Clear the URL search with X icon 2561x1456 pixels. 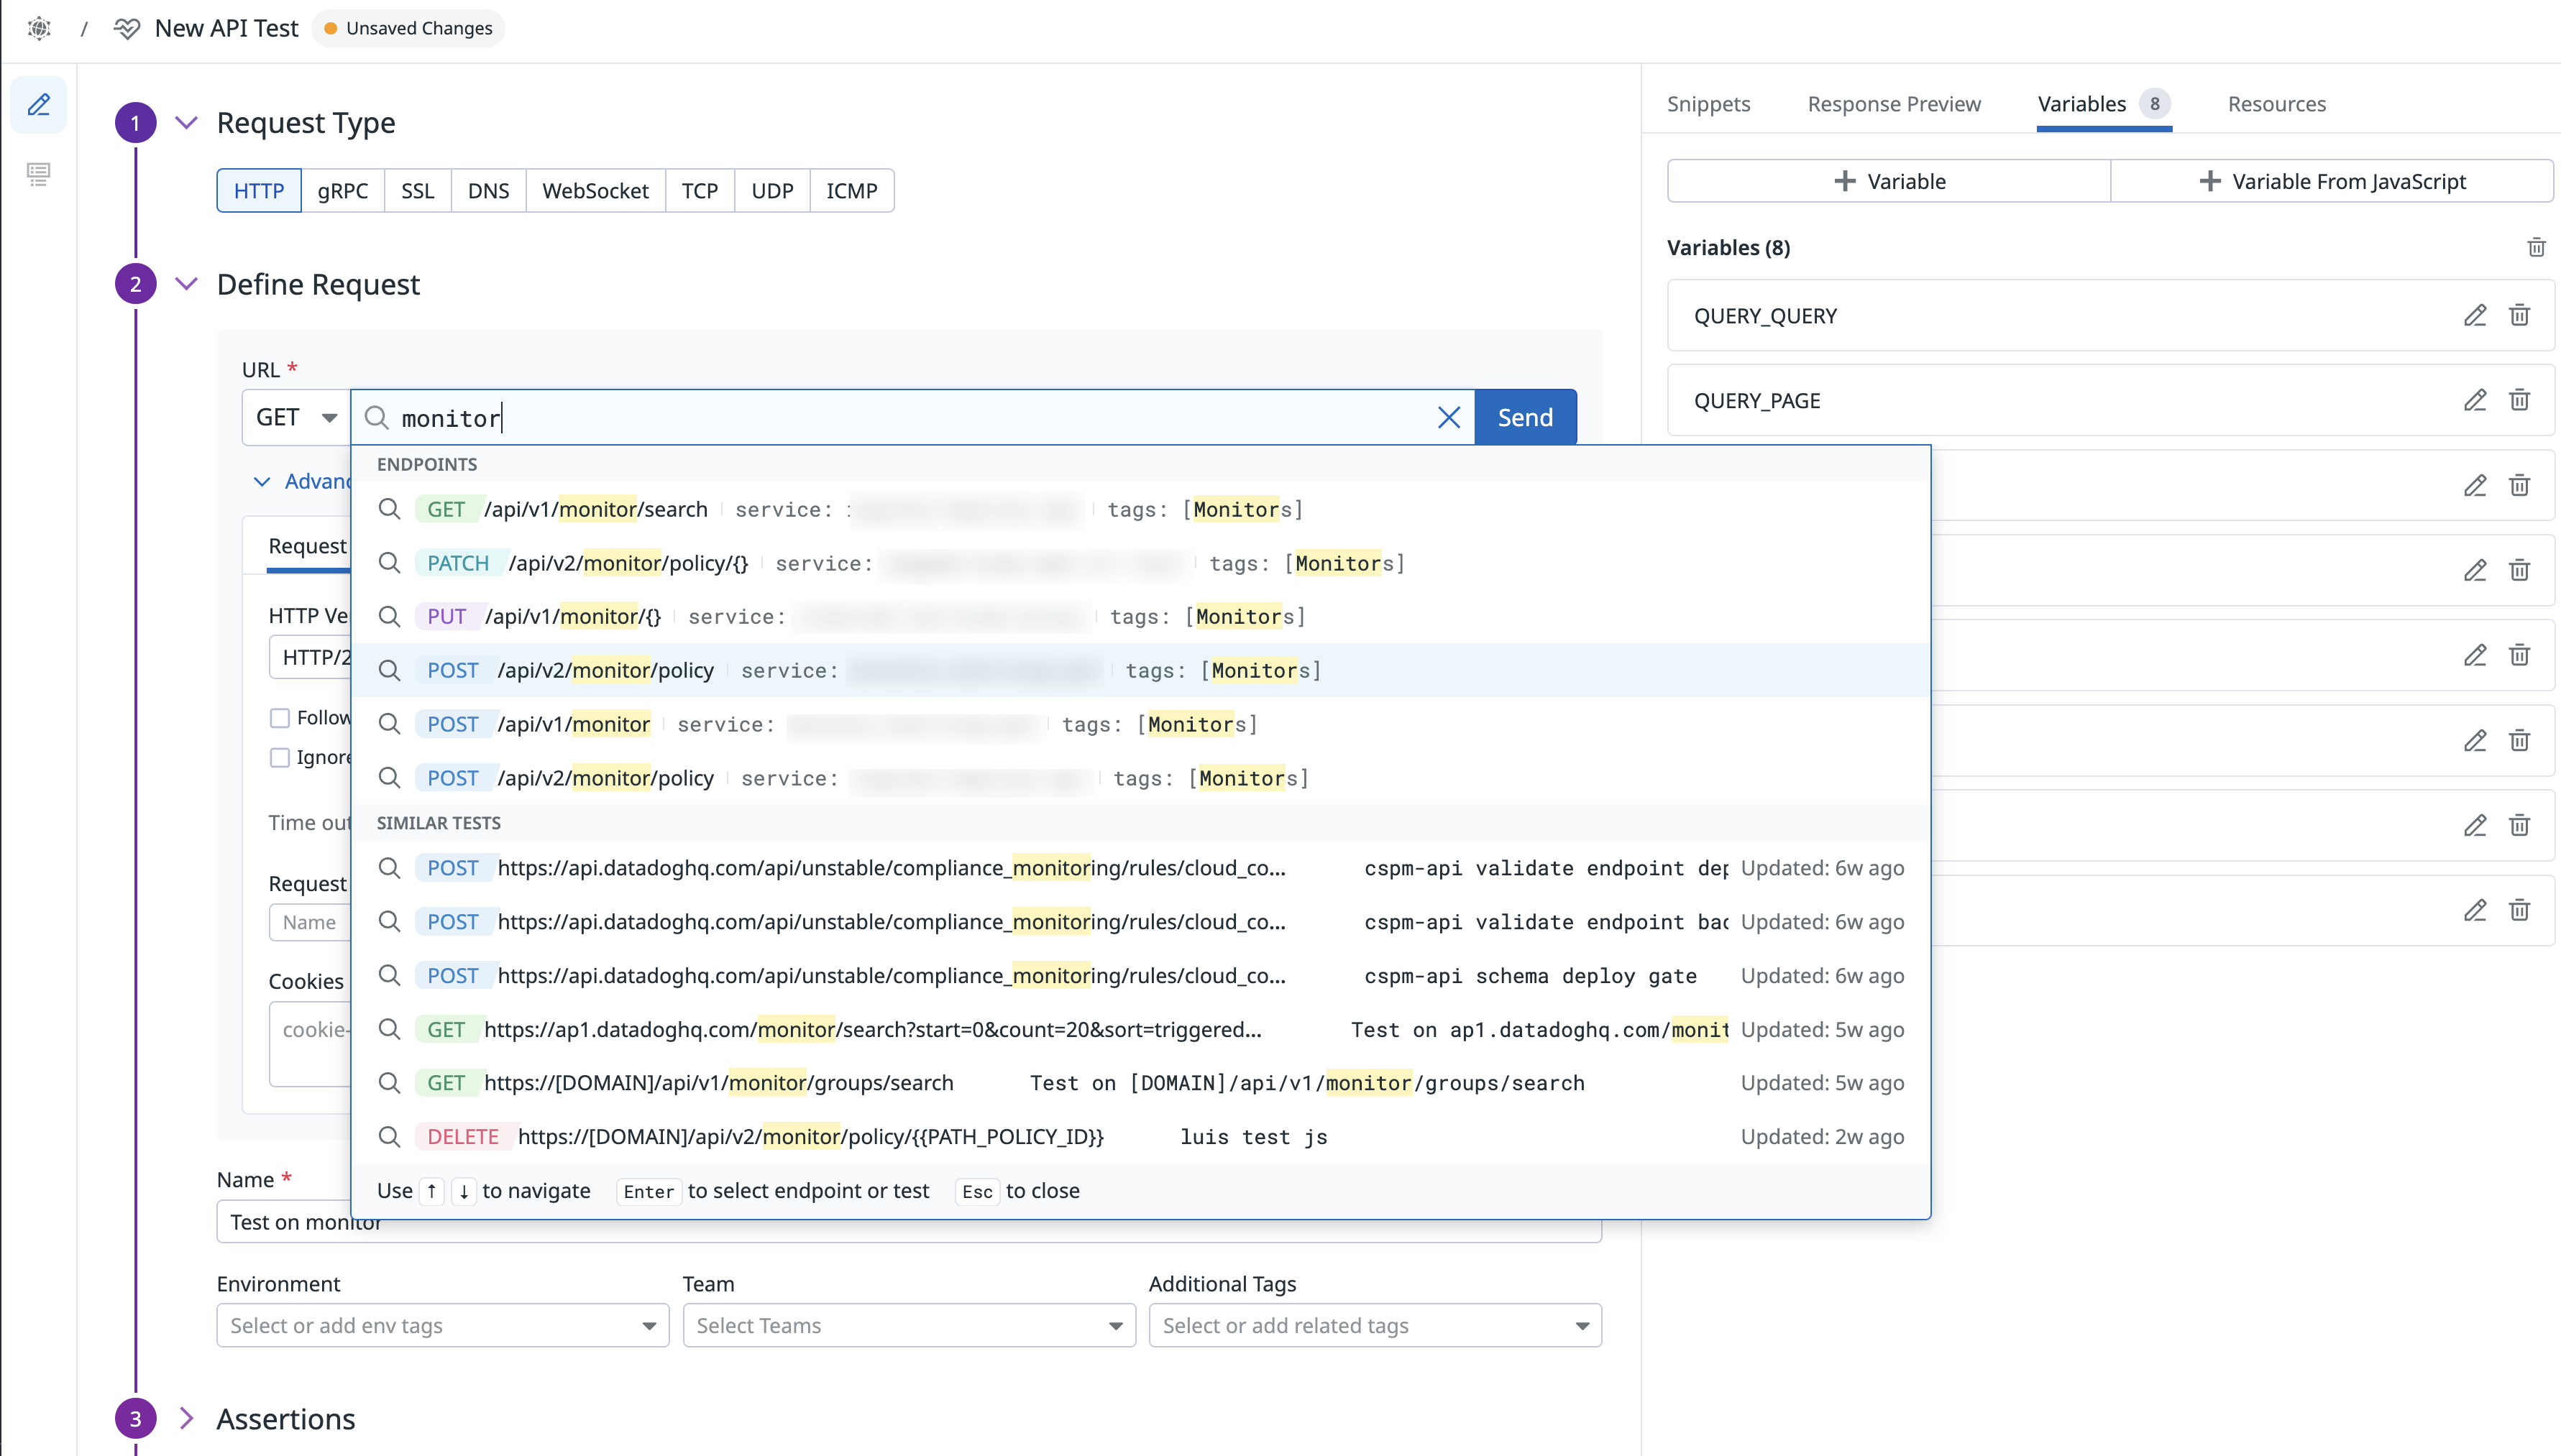(1449, 417)
